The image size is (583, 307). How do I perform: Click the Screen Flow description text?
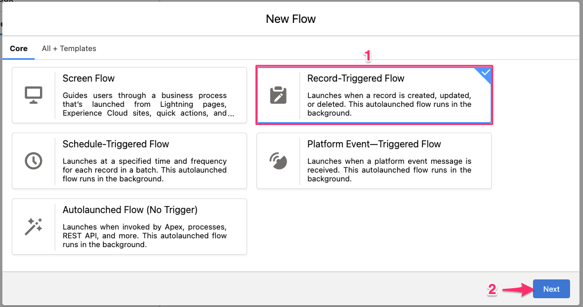tap(145, 104)
